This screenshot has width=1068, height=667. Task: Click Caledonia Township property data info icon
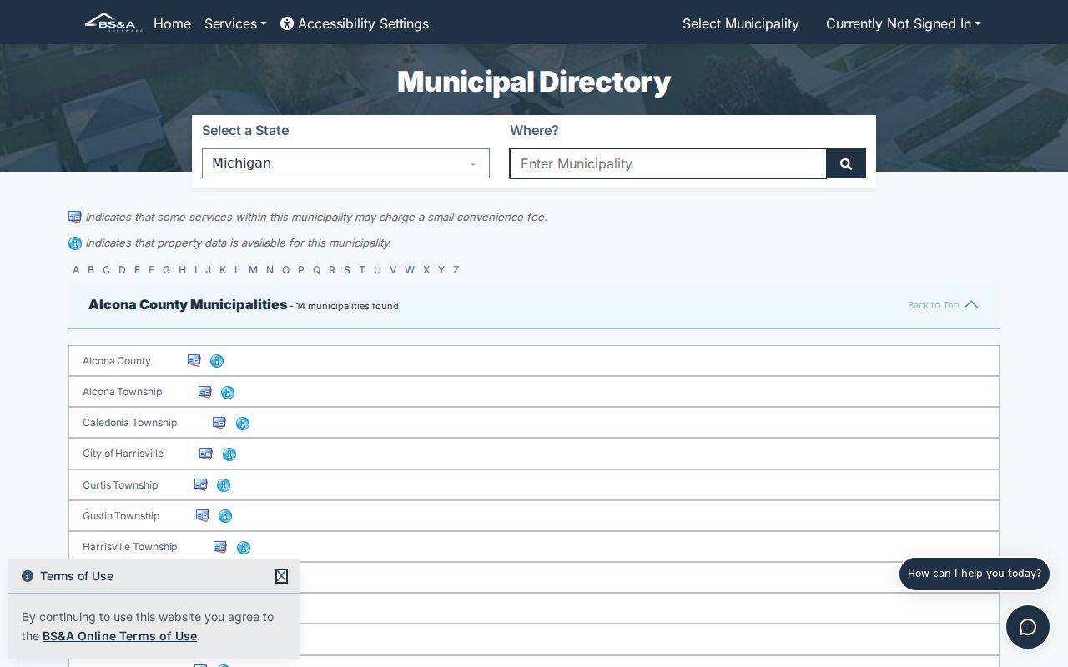click(x=243, y=424)
